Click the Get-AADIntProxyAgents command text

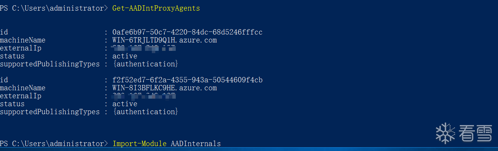click(x=156, y=8)
